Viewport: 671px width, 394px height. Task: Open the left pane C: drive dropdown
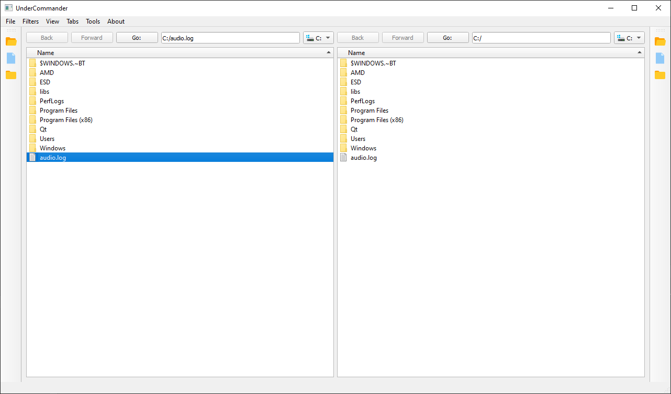pyautogui.click(x=318, y=38)
